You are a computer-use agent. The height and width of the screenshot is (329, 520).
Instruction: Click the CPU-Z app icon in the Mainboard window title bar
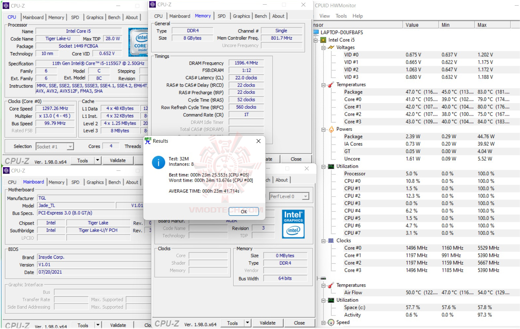6,170
